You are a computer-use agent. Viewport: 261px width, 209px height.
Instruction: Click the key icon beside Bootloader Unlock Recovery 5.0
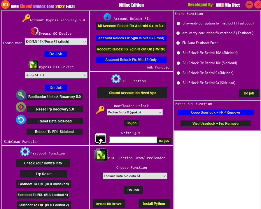[21, 95]
